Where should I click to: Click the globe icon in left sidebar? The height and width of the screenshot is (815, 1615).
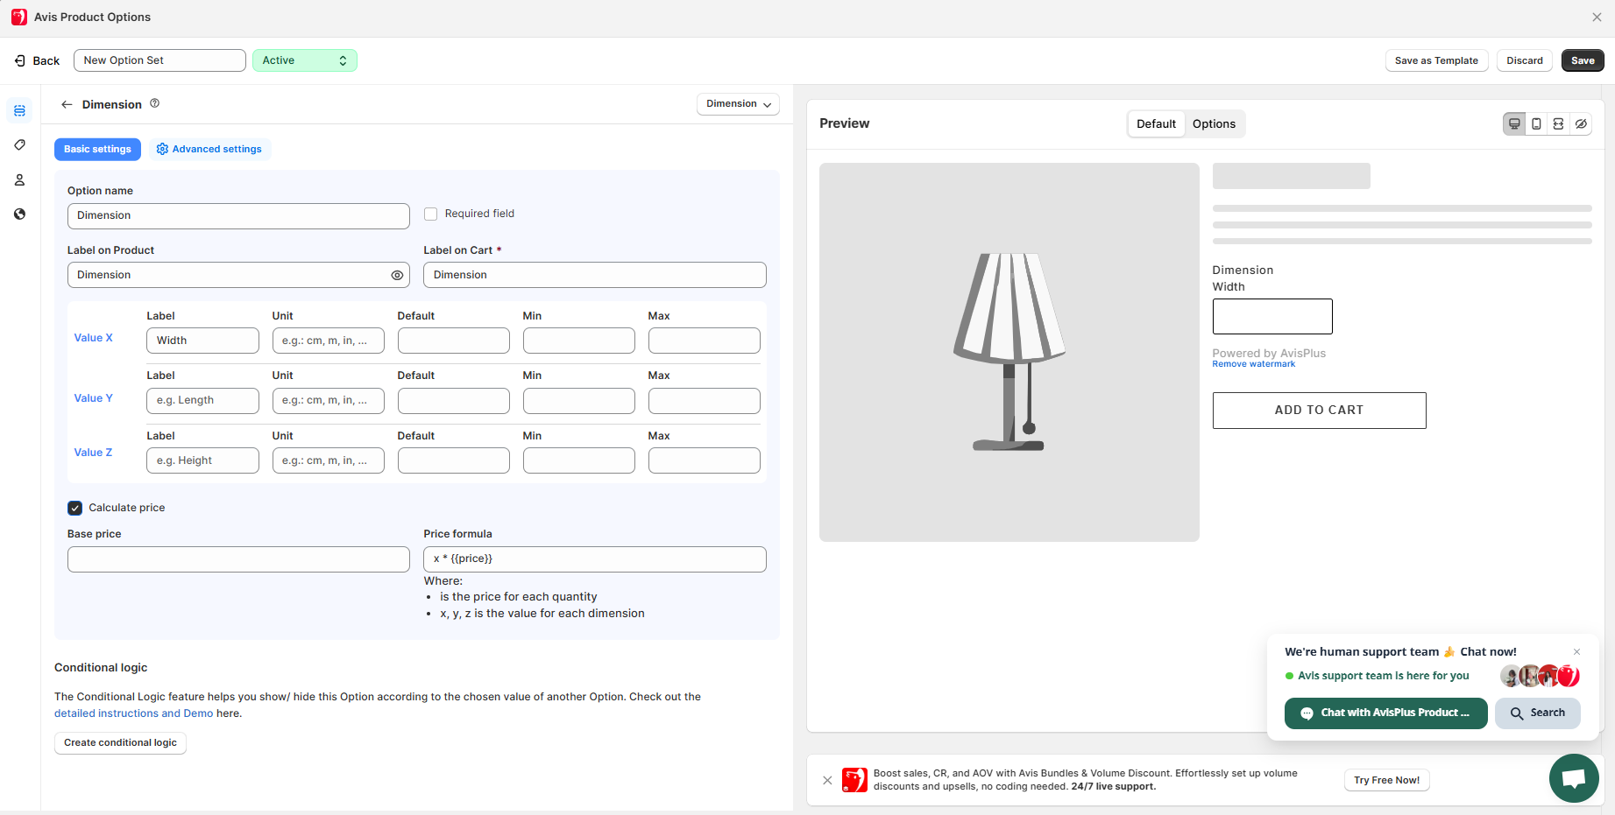19,214
